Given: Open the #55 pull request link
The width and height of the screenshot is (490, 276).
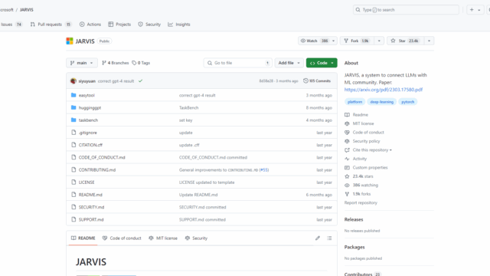Looking at the screenshot, I should tap(264, 170).
